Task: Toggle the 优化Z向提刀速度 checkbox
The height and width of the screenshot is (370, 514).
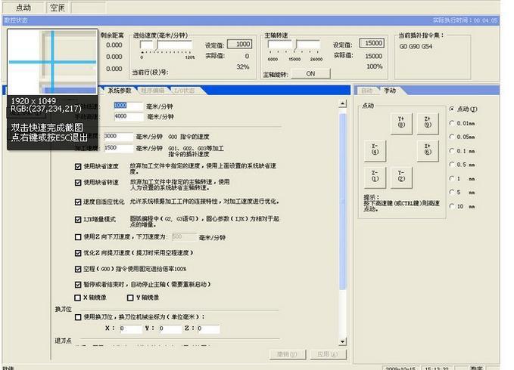Action: (x=78, y=253)
